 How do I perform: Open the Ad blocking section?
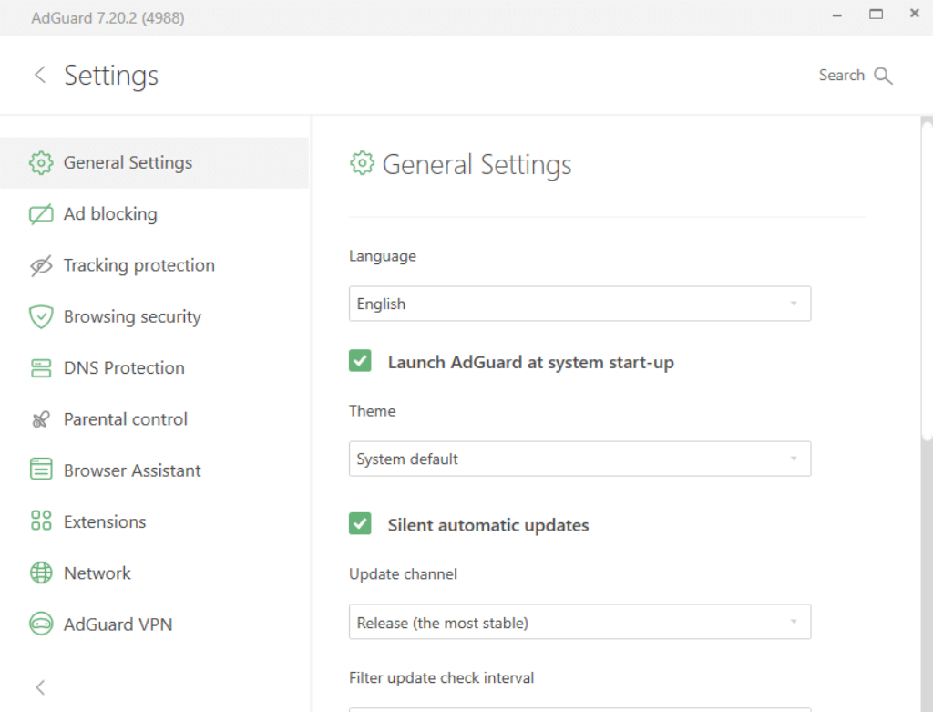(x=154, y=214)
